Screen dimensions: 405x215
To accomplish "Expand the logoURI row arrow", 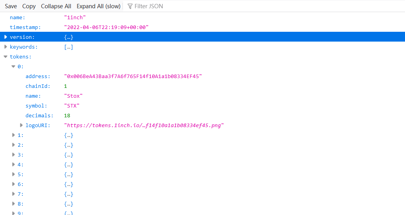I will pos(21,125).
